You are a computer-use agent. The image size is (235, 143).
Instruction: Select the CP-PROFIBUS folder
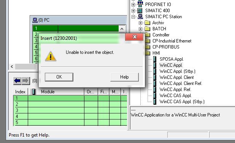tap(166, 47)
